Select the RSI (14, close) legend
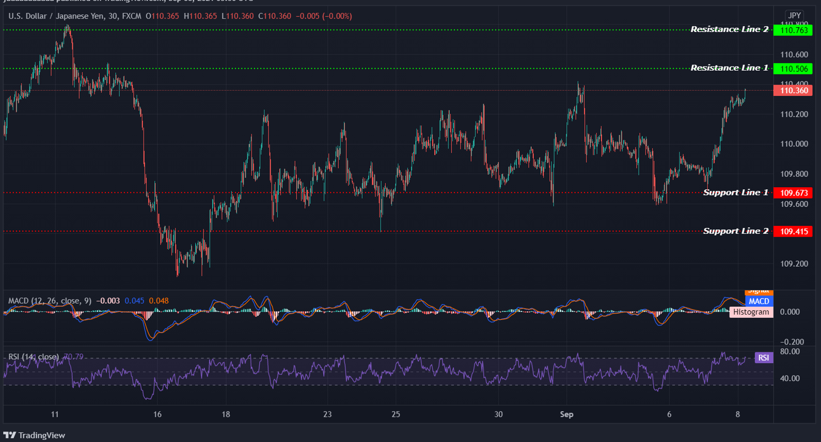 tap(34, 357)
